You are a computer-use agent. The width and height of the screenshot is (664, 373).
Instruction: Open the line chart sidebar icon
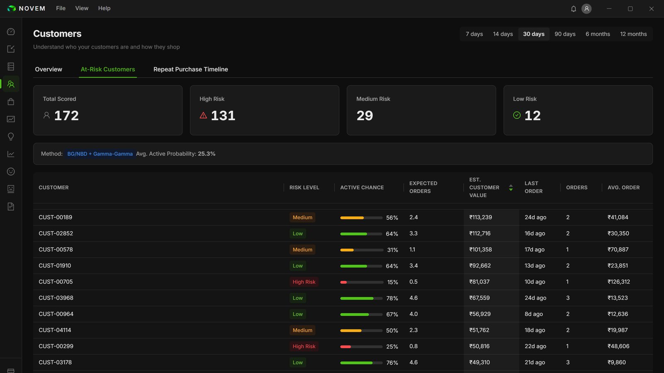click(x=11, y=154)
